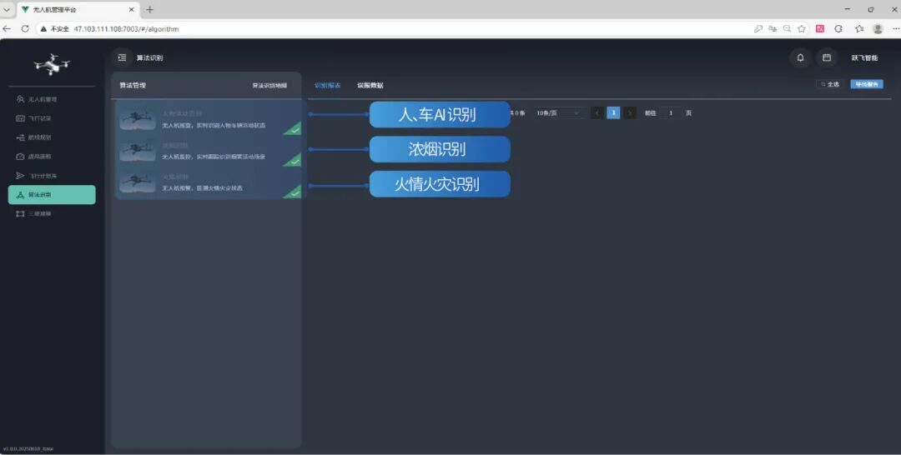Open the calendar icon in header

(x=826, y=57)
